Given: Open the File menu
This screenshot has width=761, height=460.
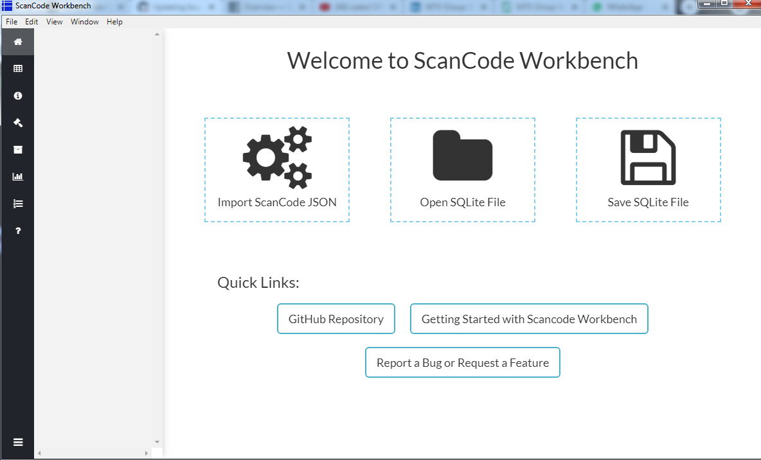Looking at the screenshot, I should (12, 22).
